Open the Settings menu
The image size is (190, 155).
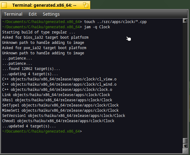pyautogui.click(x=51, y=14)
